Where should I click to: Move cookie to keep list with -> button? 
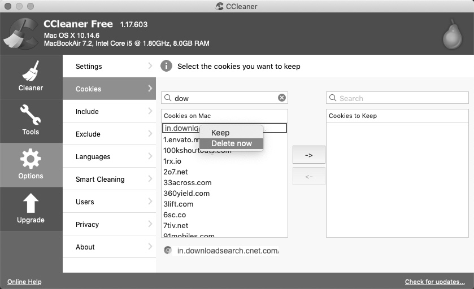308,155
